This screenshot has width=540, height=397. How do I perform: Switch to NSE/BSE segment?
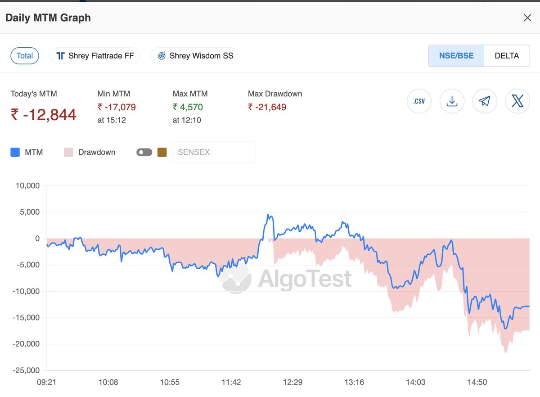click(x=456, y=56)
